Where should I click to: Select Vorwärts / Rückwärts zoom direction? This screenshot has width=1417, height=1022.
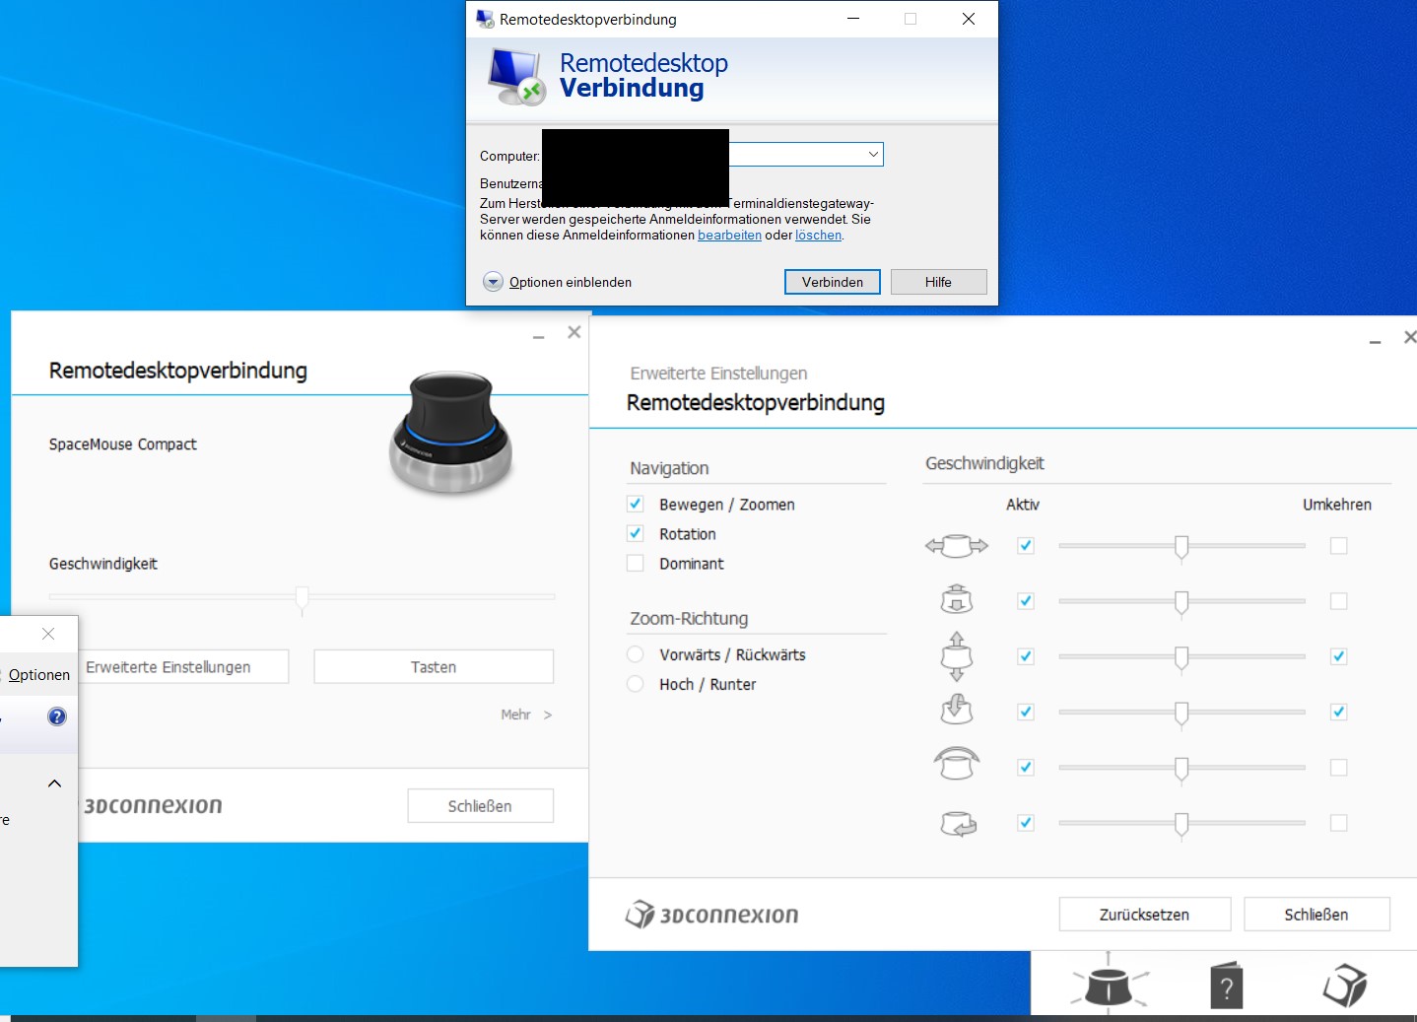pyautogui.click(x=636, y=654)
